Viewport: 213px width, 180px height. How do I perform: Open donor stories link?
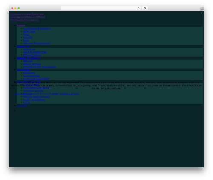point(32,64)
